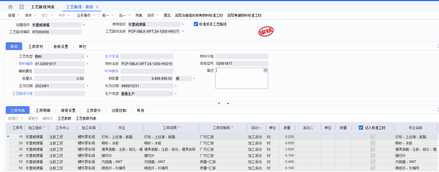
Task: Click the 工序号 column header
Action: click(17, 128)
